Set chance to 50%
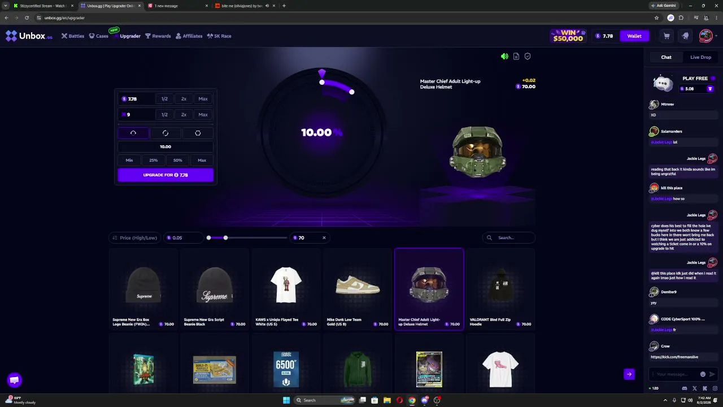723x407 pixels. 178,161
